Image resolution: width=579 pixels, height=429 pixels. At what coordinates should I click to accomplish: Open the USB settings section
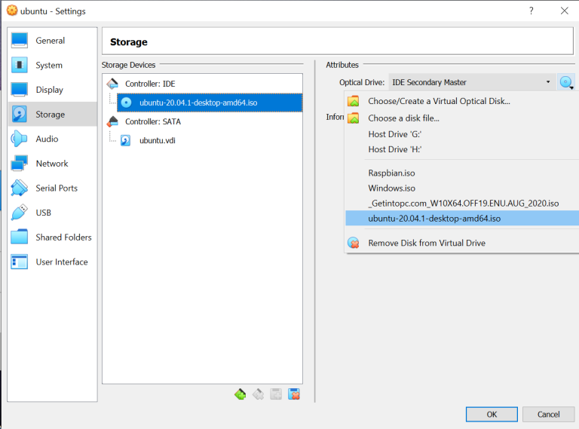click(x=44, y=213)
